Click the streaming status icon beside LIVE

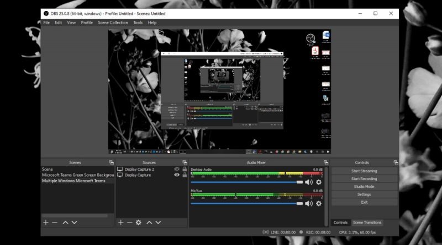tap(266, 232)
